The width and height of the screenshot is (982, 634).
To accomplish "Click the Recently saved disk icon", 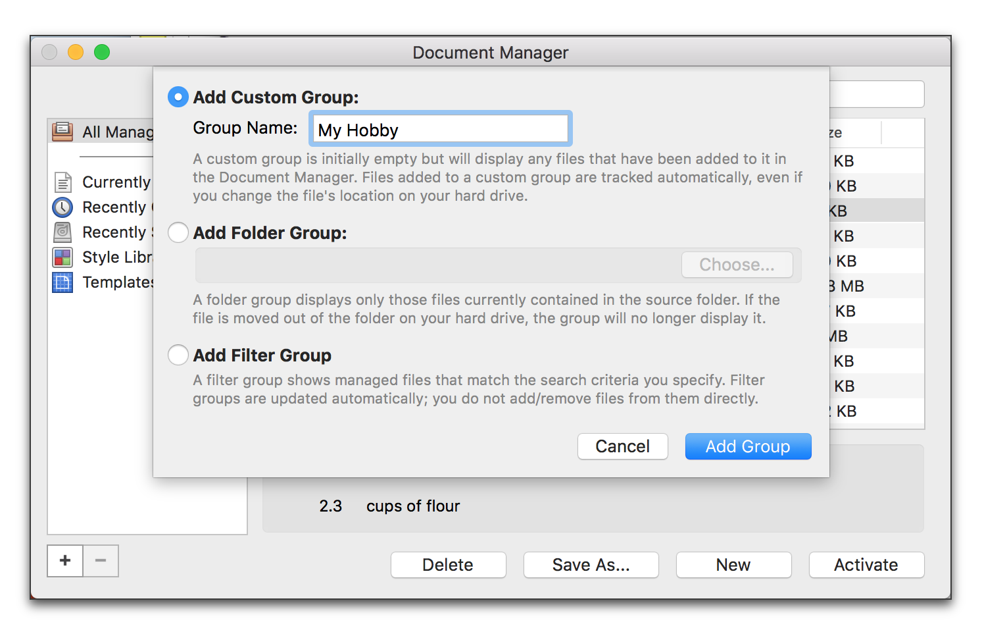I will coord(62,232).
